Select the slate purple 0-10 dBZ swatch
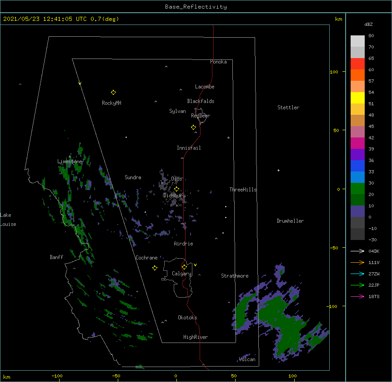 (357, 211)
